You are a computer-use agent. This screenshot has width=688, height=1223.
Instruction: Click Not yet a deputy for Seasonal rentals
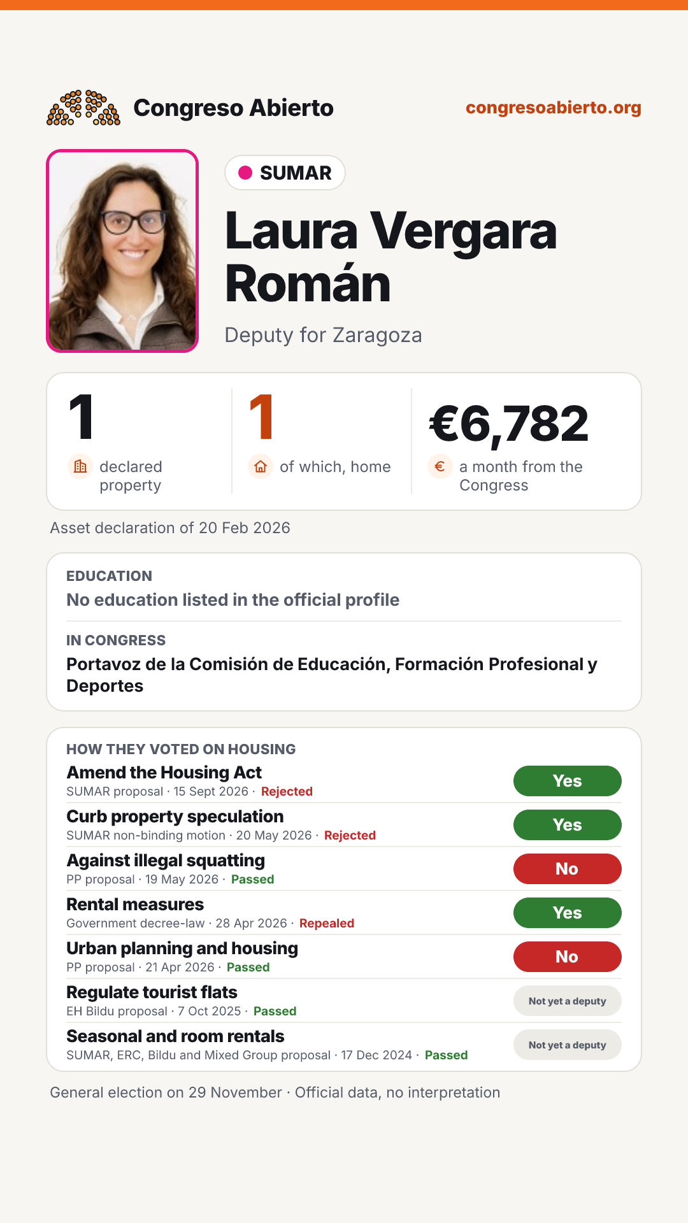point(568,1045)
